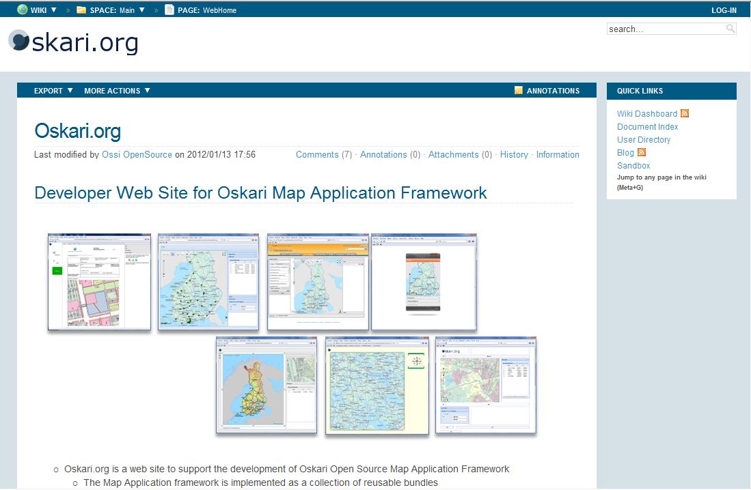Click the PAGE document icon
751x490 pixels.
coord(169,10)
